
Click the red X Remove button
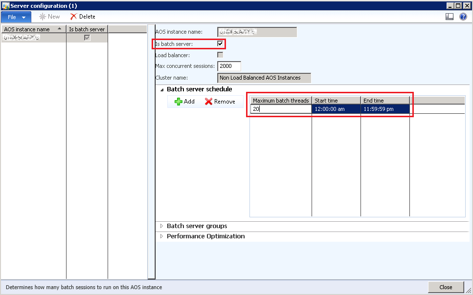pos(220,102)
